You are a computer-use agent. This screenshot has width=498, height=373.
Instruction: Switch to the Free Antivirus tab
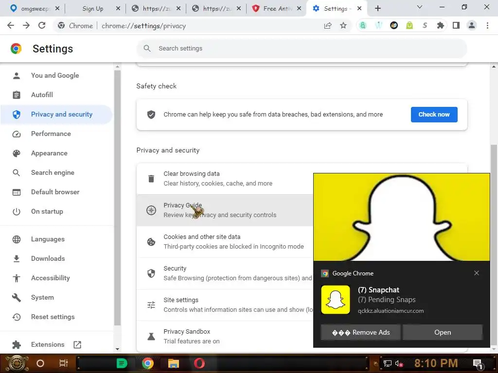point(276,9)
